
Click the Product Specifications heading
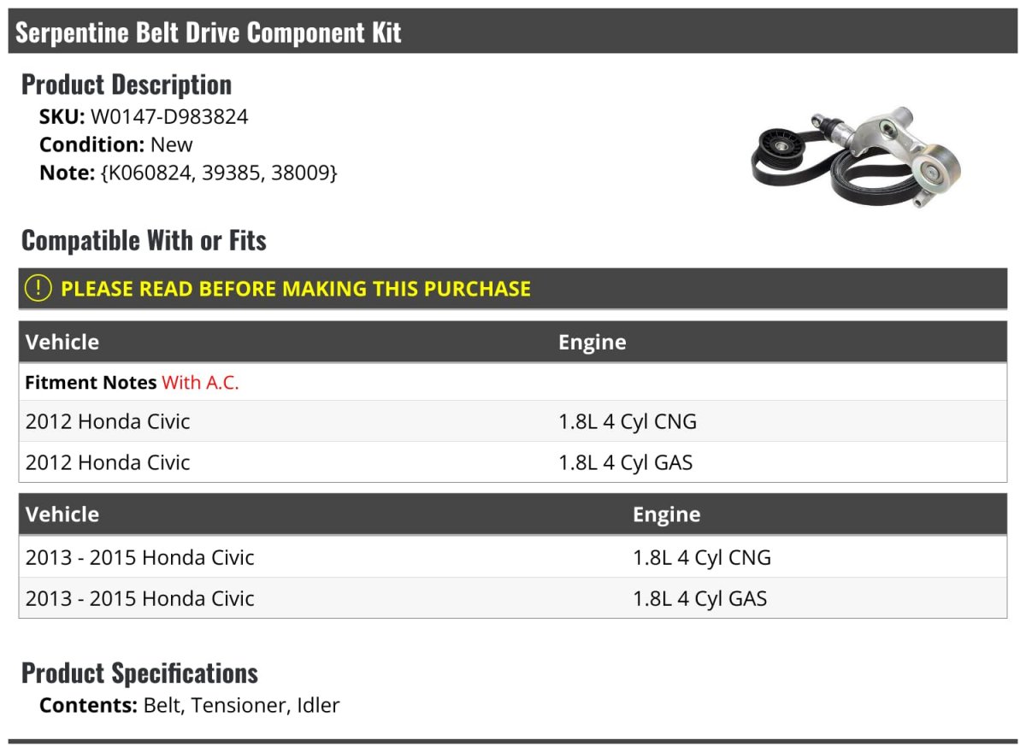(x=139, y=673)
